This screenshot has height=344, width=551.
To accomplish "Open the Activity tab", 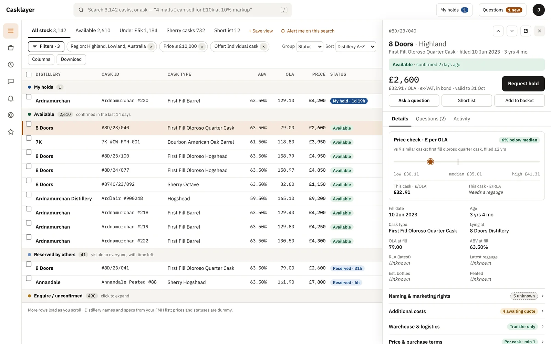I will pyautogui.click(x=461, y=119).
